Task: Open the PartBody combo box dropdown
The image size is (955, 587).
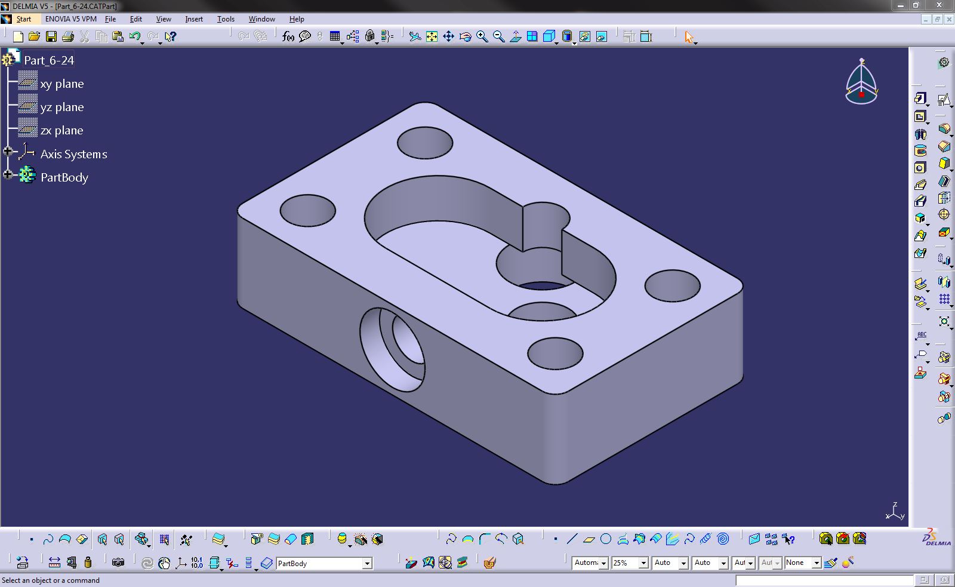Action: tap(367, 563)
